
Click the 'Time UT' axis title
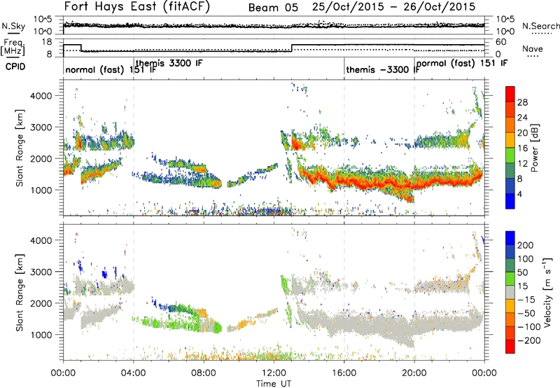(274, 383)
